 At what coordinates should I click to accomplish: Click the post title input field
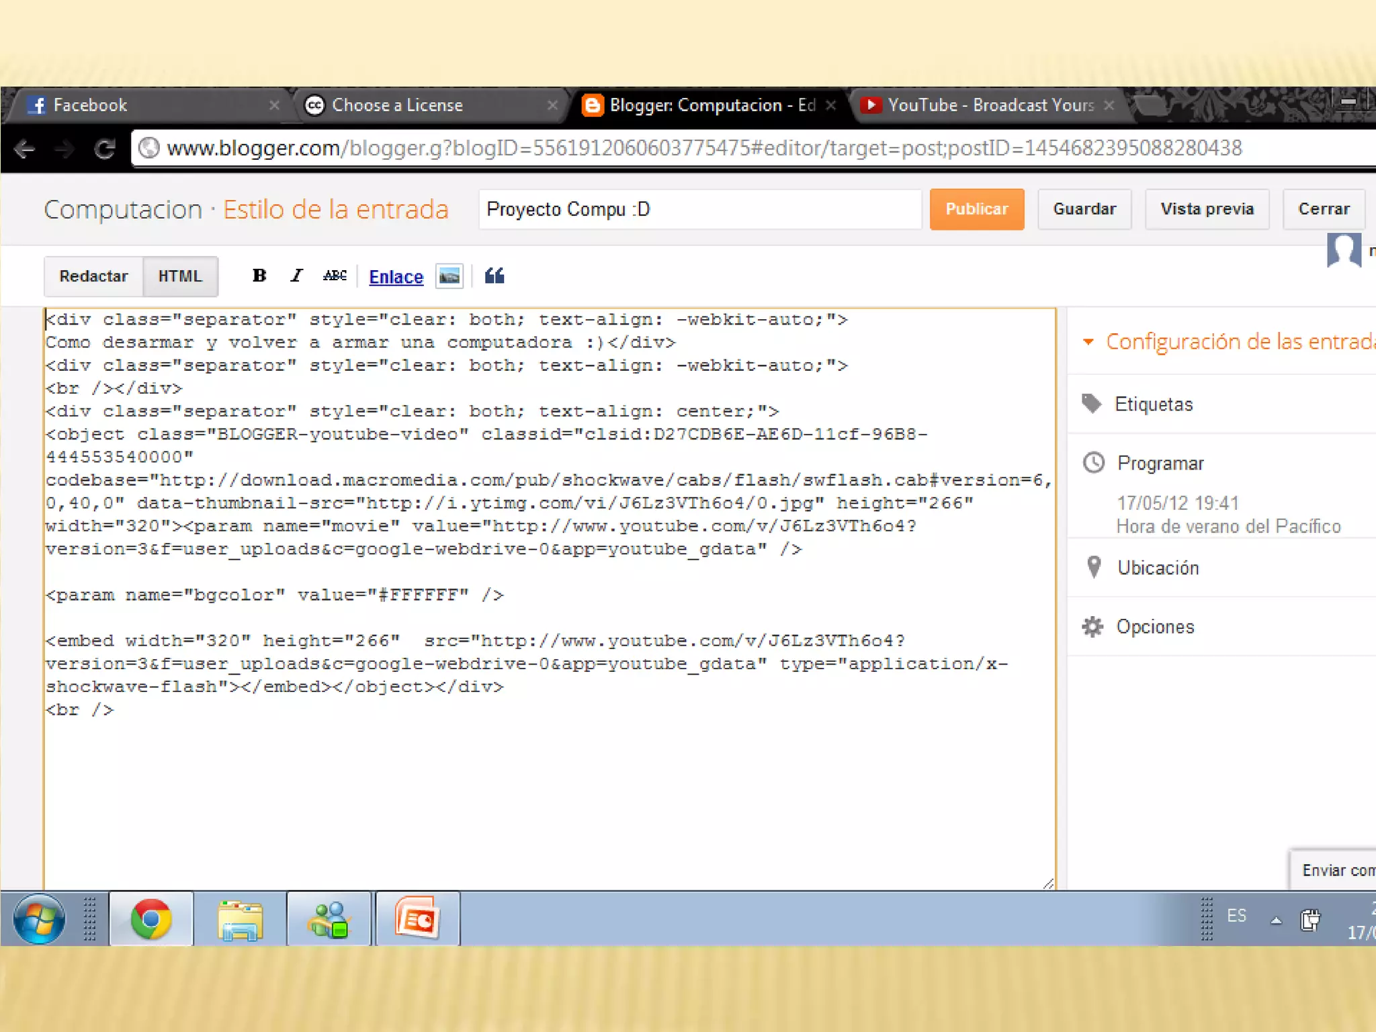tap(699, 210)
